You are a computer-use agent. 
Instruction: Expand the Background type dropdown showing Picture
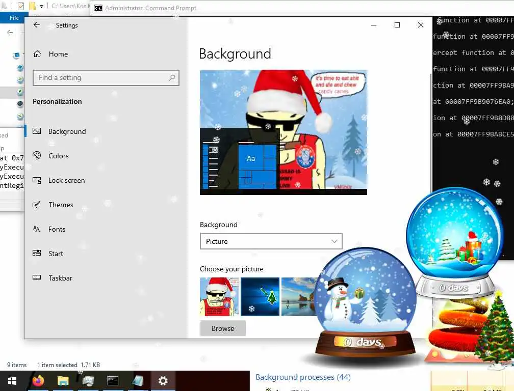[271, 241]
